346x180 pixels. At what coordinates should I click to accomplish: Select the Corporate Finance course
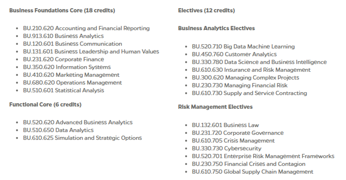[x=63, y=60]
